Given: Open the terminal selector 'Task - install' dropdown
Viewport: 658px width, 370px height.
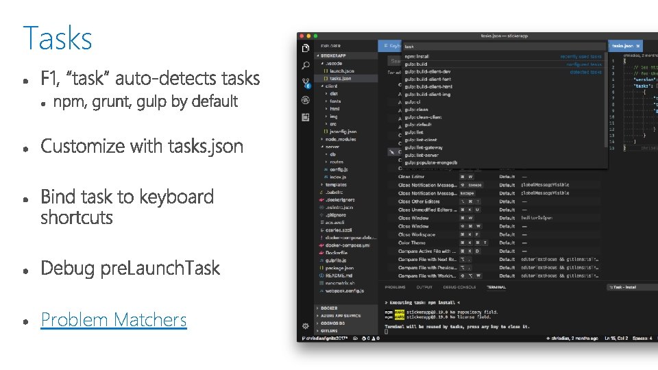Looking at the screenshot, I should [x=632, y=287].
